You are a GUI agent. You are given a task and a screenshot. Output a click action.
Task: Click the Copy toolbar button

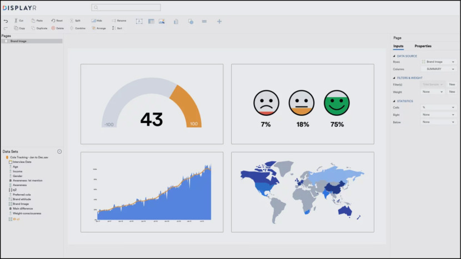(19, 28)
